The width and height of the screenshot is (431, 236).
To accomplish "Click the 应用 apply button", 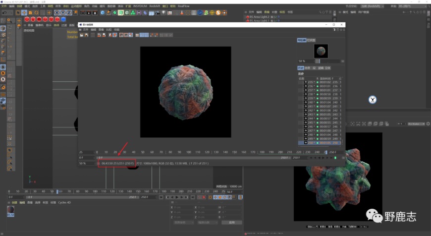I will pos(232,222).
